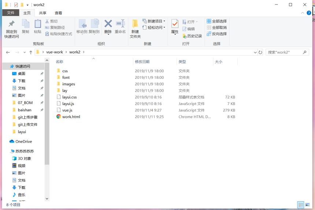
Task: Open the work.html Chrome file
Action: [x=71, y=117]
